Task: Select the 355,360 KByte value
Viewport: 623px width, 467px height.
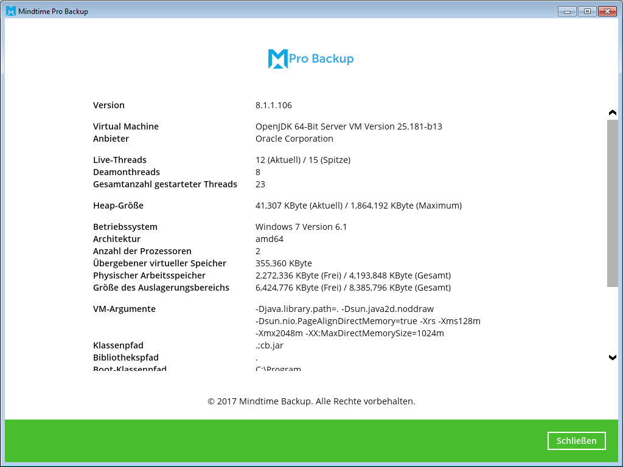Action: coord(284,263)
